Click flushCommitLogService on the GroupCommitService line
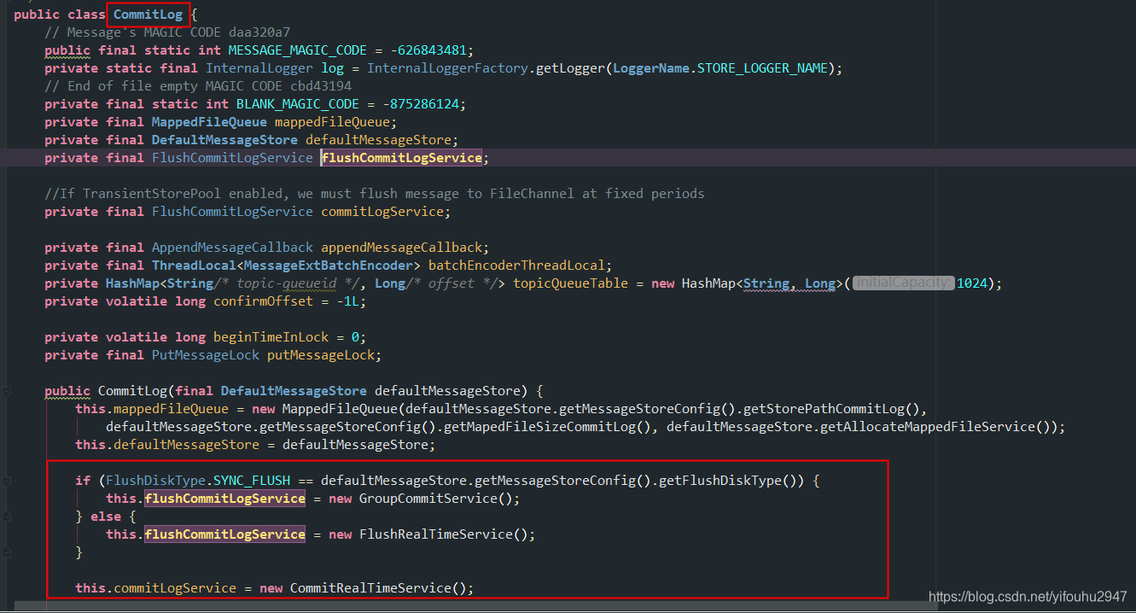 tap(225, 499)
